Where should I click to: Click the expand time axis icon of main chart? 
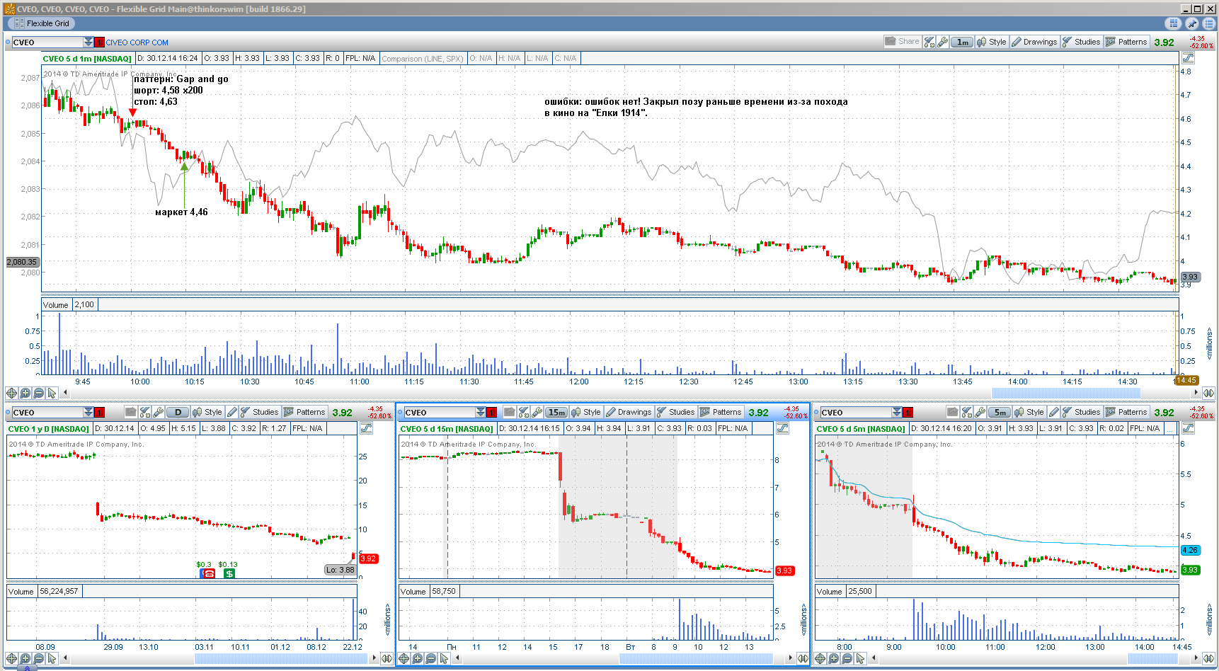[1208, 393]
